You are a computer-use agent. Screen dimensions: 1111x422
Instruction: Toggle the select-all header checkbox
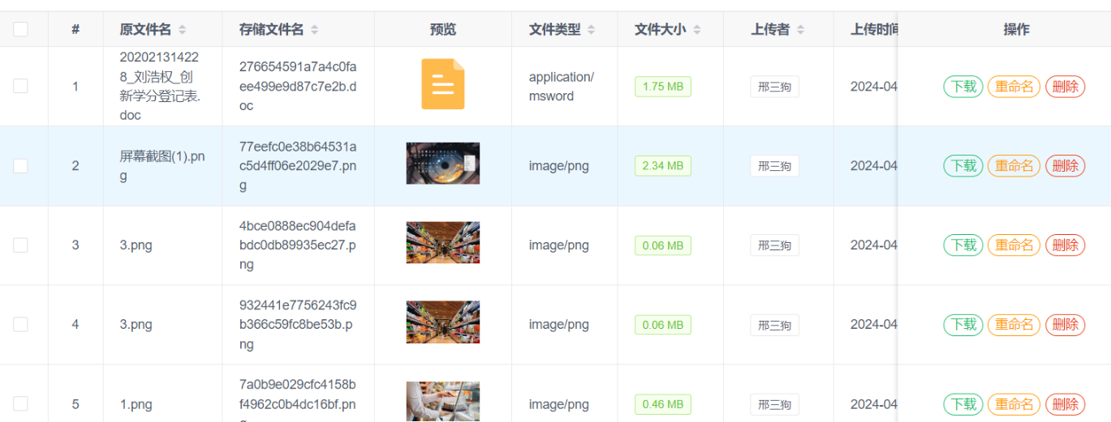[20, 29]
